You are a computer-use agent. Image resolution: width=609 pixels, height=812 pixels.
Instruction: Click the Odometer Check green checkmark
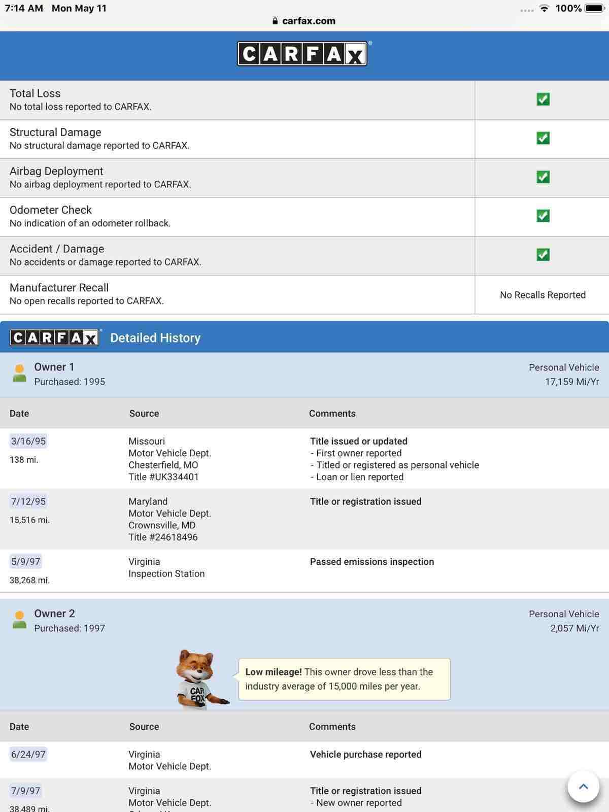(x=543, y=216)
